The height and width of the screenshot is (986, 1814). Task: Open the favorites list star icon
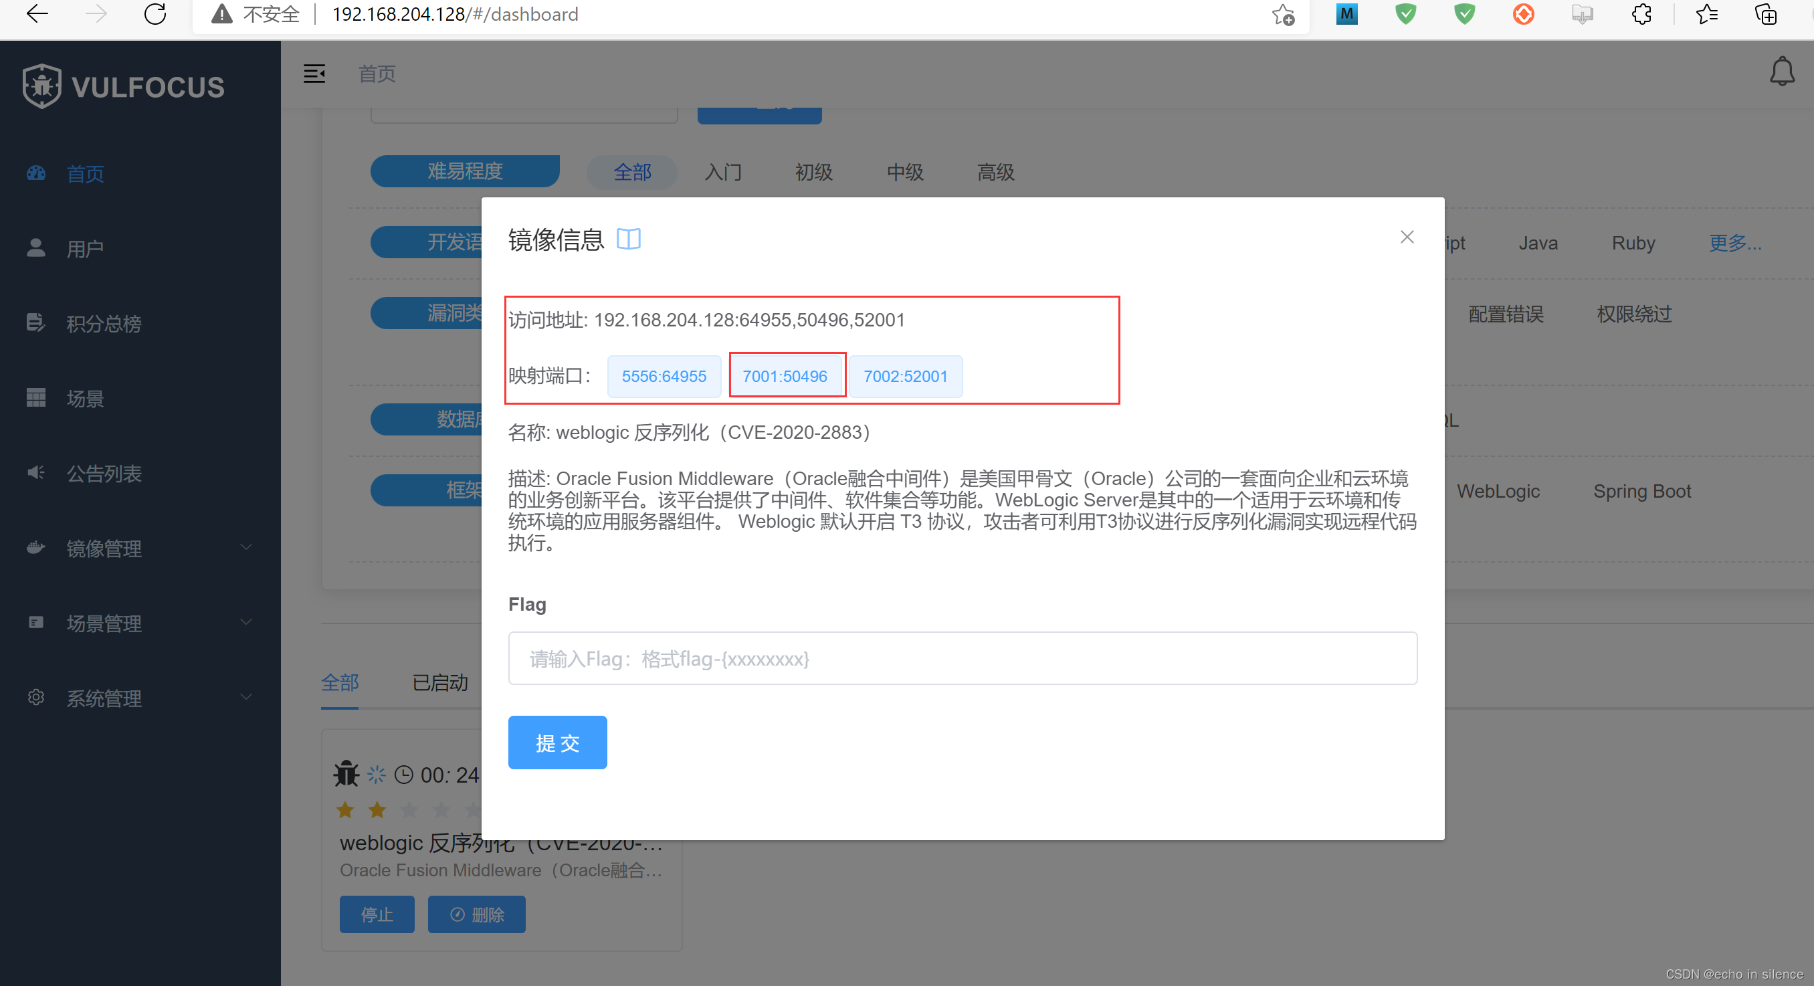[1707, 14]
